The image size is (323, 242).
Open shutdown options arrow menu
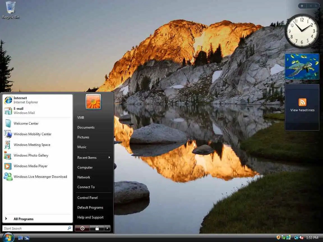(x=107, y=228)
